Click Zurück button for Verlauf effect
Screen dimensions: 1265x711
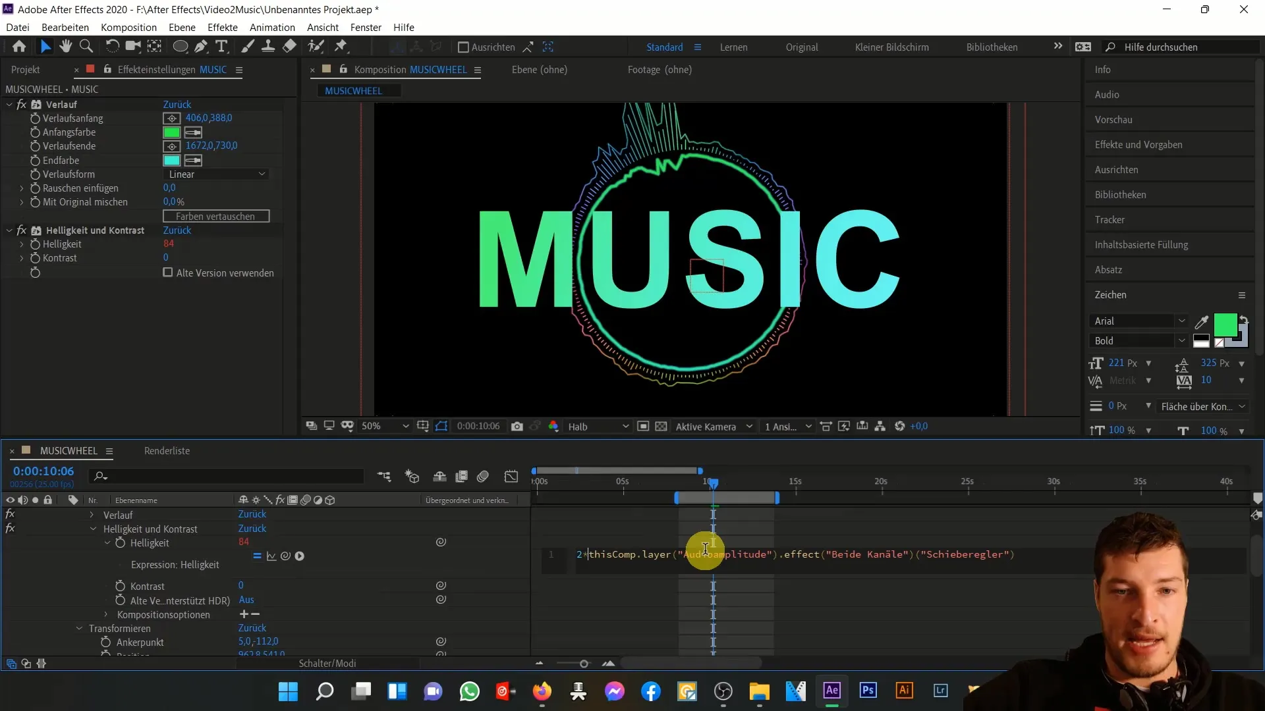(x=177, y=104)
